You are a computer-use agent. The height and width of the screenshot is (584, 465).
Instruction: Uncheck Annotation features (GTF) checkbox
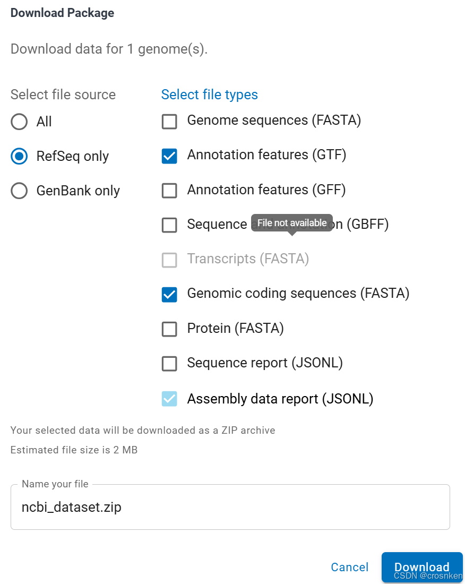pyautogui.click(x=169, y=156)
